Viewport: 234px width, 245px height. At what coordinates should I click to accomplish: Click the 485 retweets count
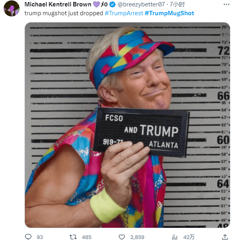pyautogui.click(x=87, y=237)
